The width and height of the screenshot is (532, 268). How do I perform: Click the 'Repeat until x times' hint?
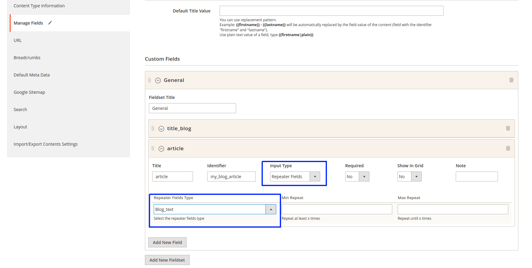(414, 219)
